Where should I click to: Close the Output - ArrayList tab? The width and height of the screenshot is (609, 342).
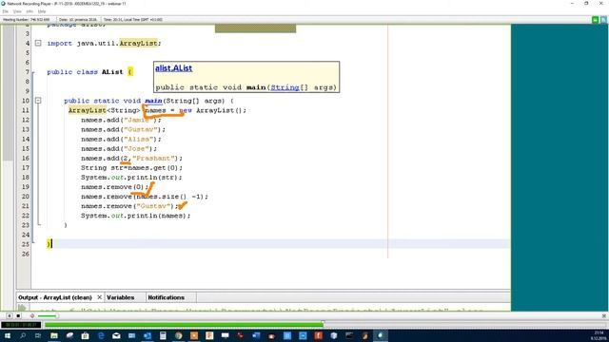tap(99, 297)
